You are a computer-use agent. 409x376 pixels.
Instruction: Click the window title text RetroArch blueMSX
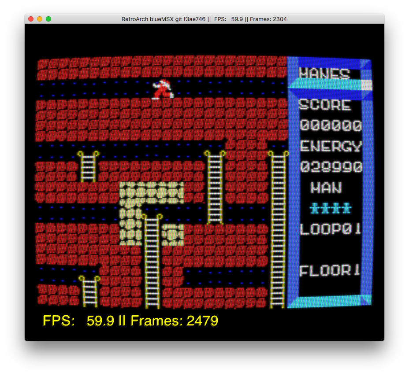[x=148, y=19]
